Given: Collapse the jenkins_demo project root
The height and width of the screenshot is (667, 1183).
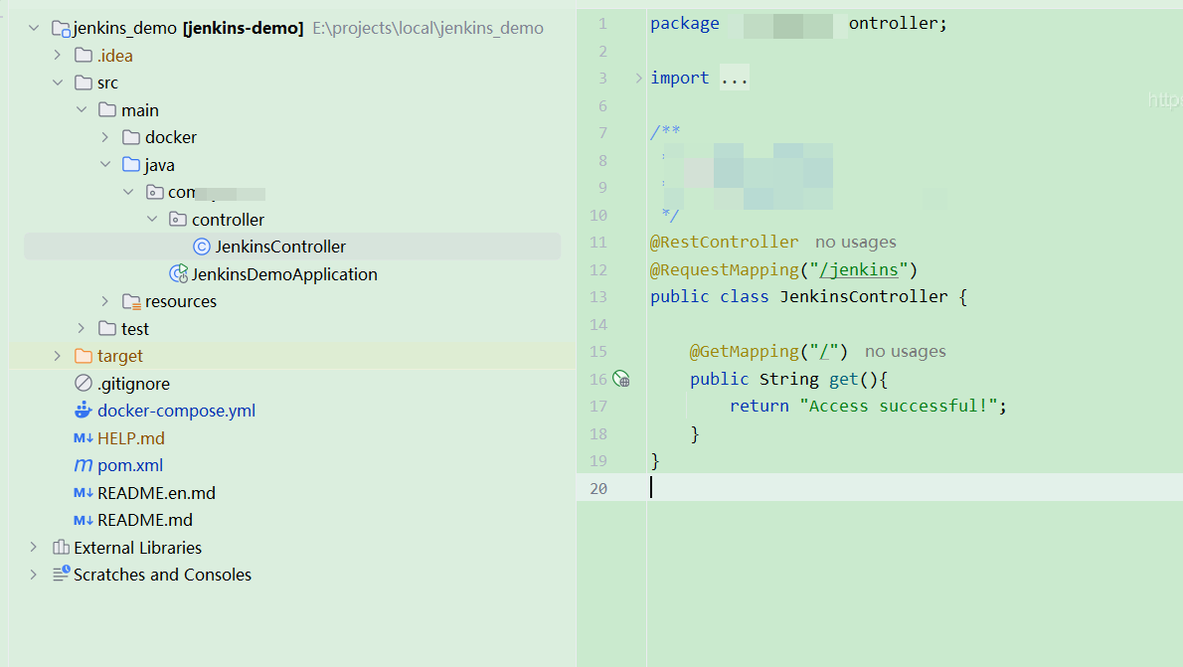Looking at the screenshot, I should (x=33, y=28).
